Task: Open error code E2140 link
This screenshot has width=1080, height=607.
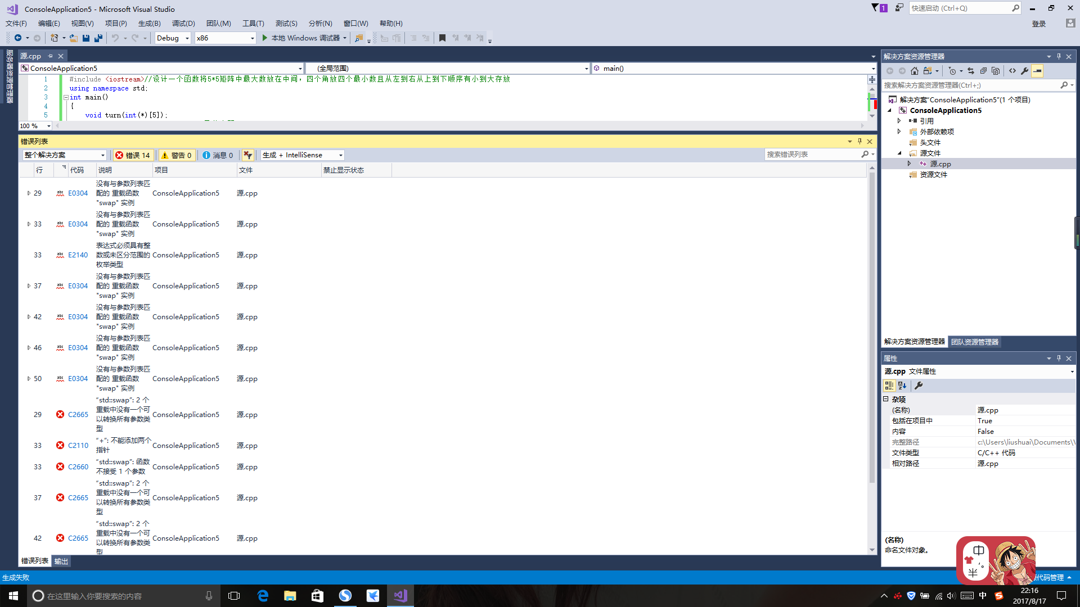Action: 78,255
